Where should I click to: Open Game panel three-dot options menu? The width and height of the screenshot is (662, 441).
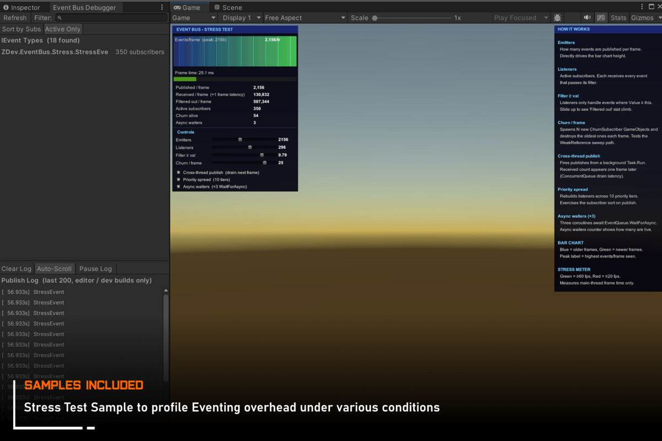(x=643, y=7)
